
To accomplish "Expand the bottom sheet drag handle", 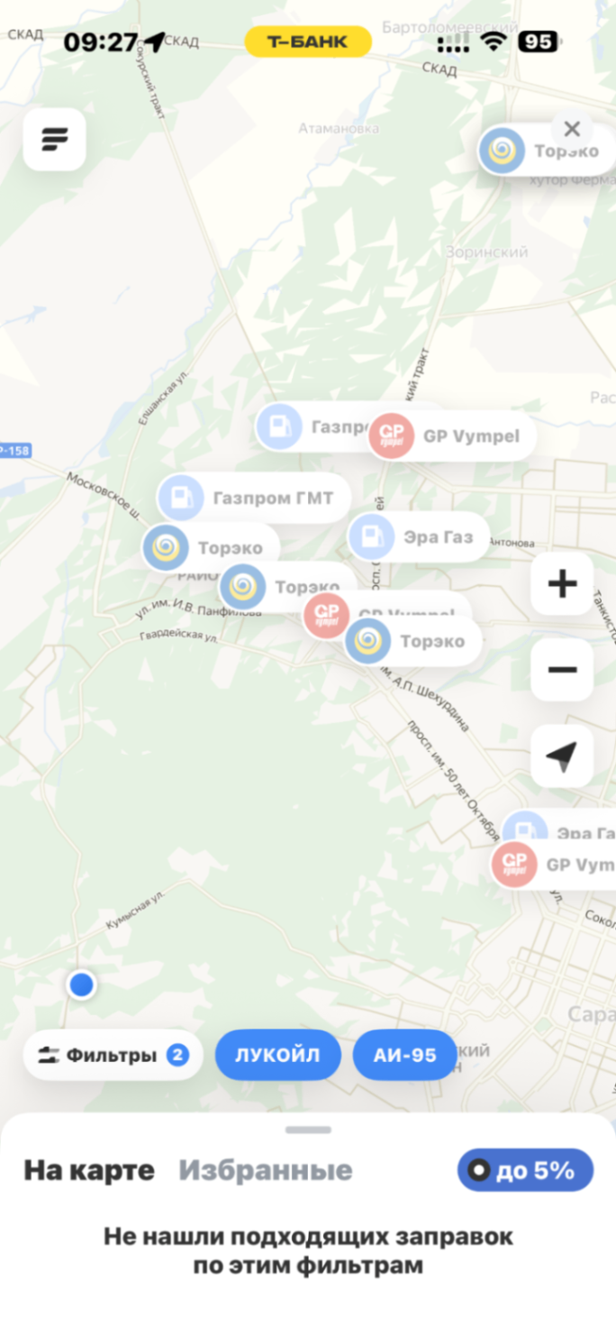I will [x=308, y=1130].
